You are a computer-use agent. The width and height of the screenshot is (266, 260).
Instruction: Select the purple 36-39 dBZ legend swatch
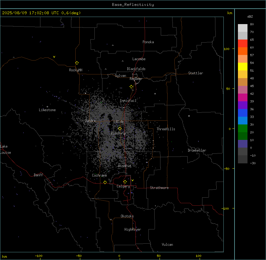click(x=243, y=105)
